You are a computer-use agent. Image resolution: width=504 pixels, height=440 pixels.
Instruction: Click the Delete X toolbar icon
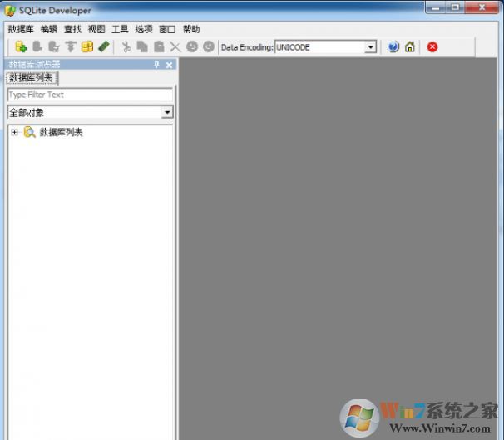click(175, 47)
